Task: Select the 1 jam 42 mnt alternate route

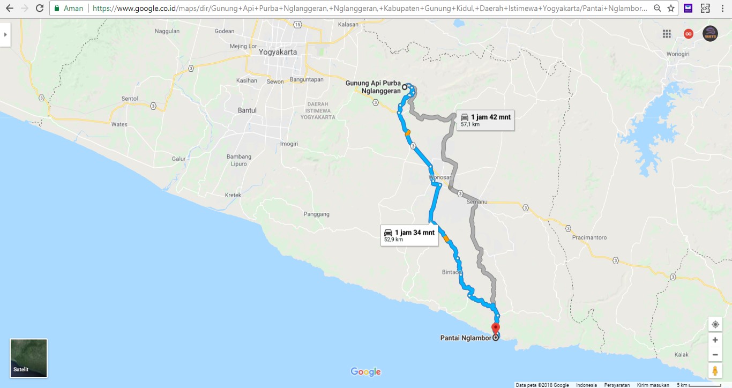Action: pos(485,120)
